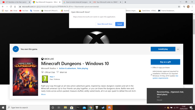Open the Role playing category link
Viewport: 195px width, 110px height.
83,68
